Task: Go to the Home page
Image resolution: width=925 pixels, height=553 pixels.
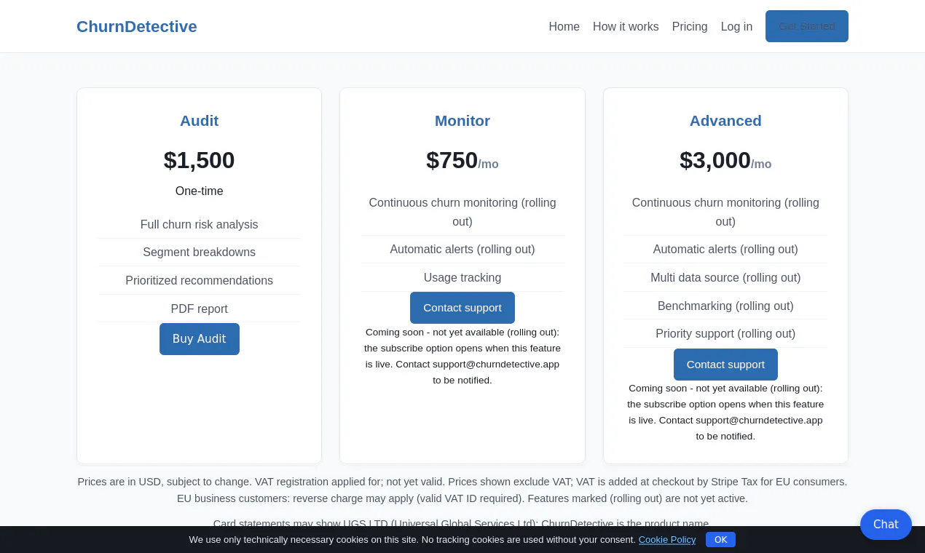Action: 564,26
